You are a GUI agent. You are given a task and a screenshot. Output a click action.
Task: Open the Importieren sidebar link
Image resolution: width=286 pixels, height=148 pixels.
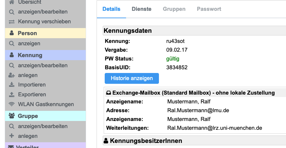tap(32, 85)
